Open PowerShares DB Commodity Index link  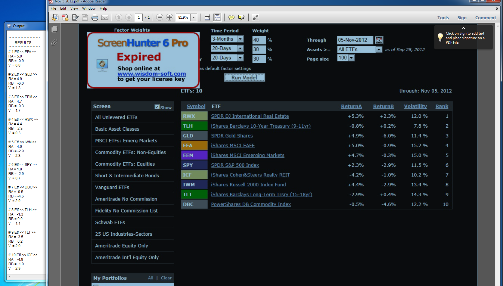[x=251, y=204]
